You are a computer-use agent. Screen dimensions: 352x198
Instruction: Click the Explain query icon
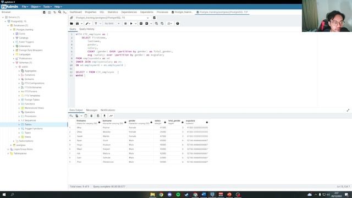(141, 24)
